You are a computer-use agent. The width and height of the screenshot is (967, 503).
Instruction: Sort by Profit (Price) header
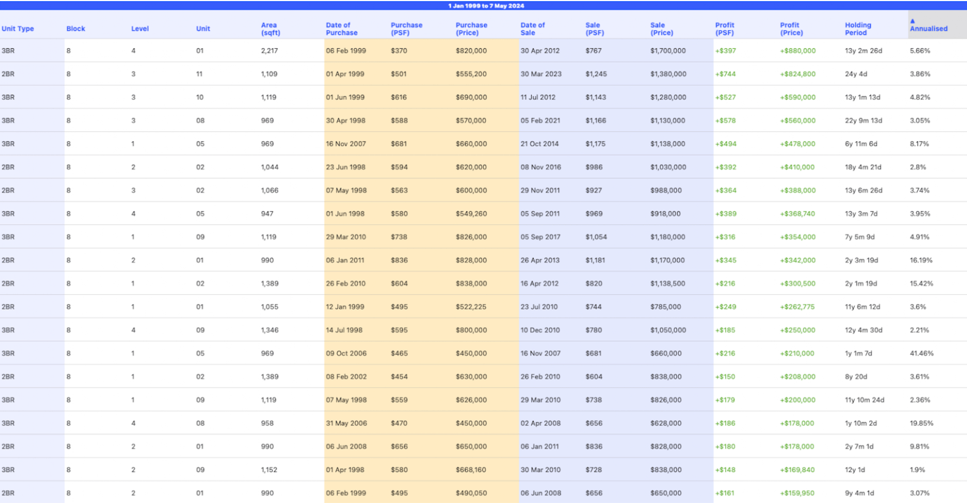792,29
